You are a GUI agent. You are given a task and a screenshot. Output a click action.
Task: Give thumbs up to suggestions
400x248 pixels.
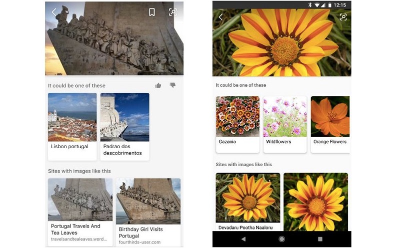[x=158, y=85]
